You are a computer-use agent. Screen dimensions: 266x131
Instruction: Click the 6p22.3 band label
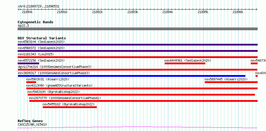click(23, 26)
